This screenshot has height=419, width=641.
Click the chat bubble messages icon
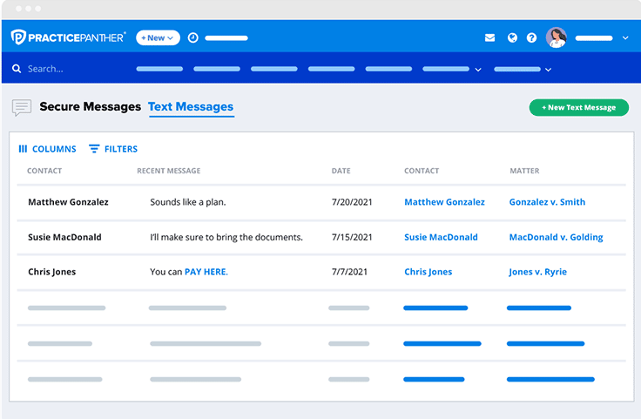22,107
